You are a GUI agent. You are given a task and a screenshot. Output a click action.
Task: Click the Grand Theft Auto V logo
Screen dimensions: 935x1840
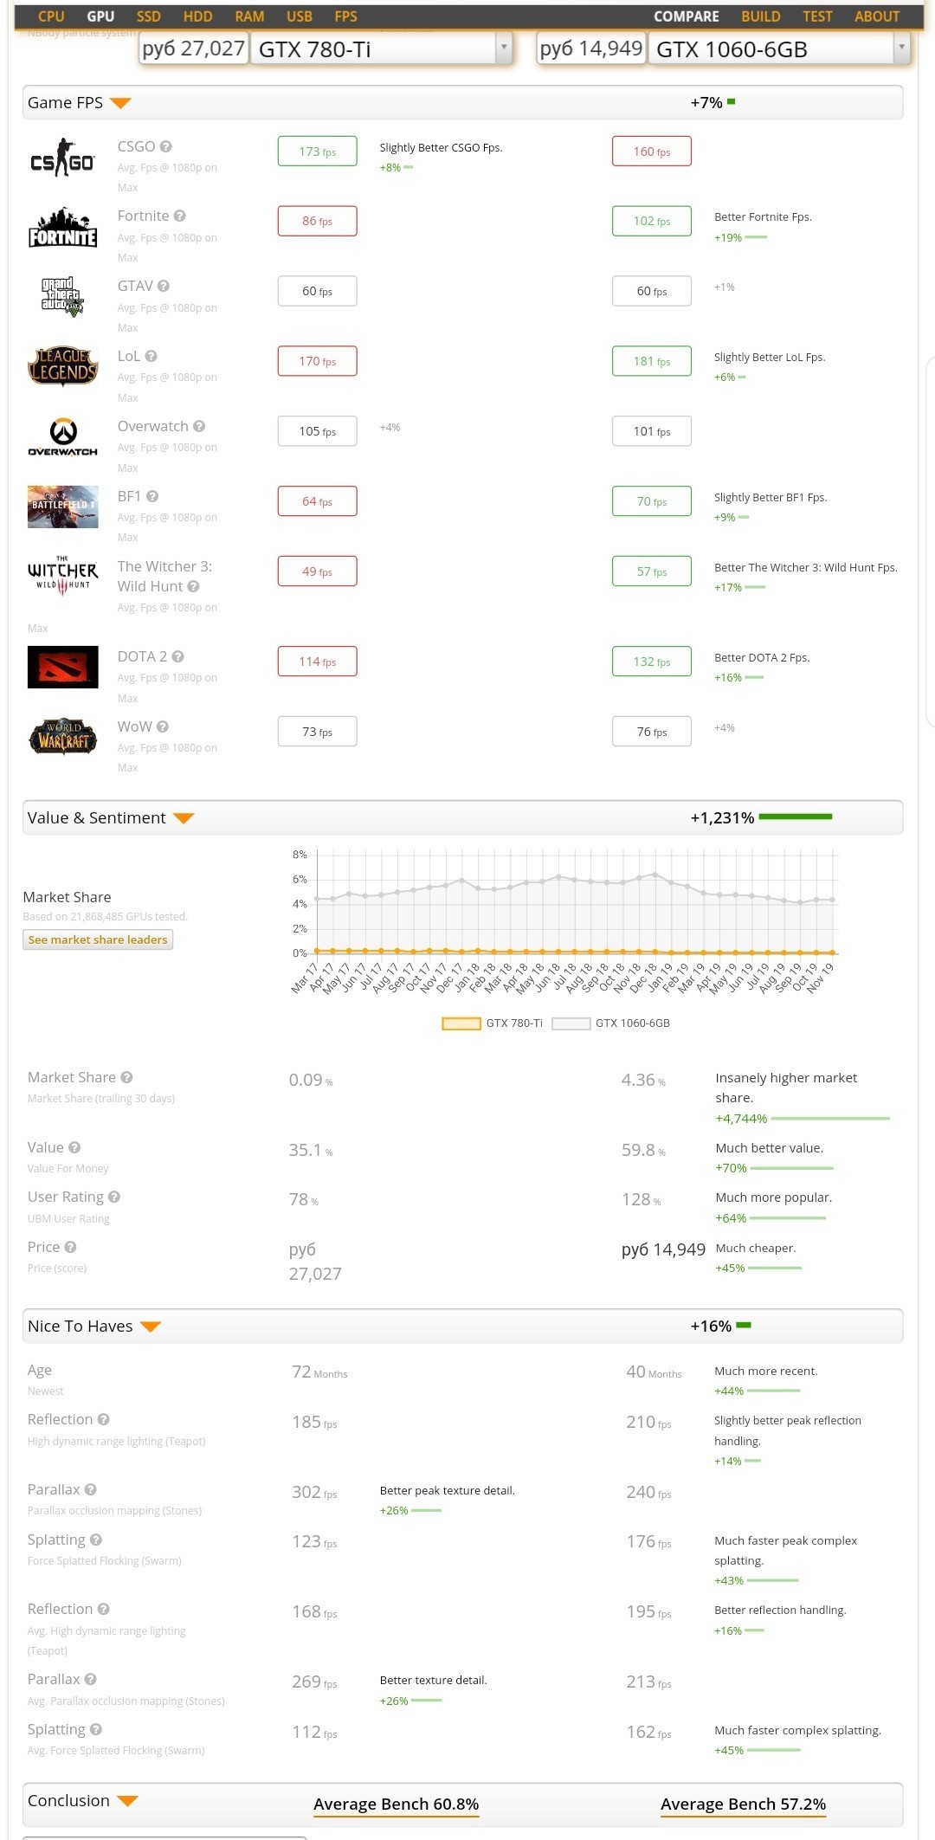pyautogui.click(x=62, y=296)
